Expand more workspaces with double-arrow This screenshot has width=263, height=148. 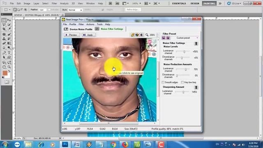220,3
